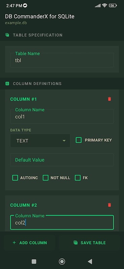Focus the Table Name field containing tbl
Screen dimensions: 124x269
point(62,60)
